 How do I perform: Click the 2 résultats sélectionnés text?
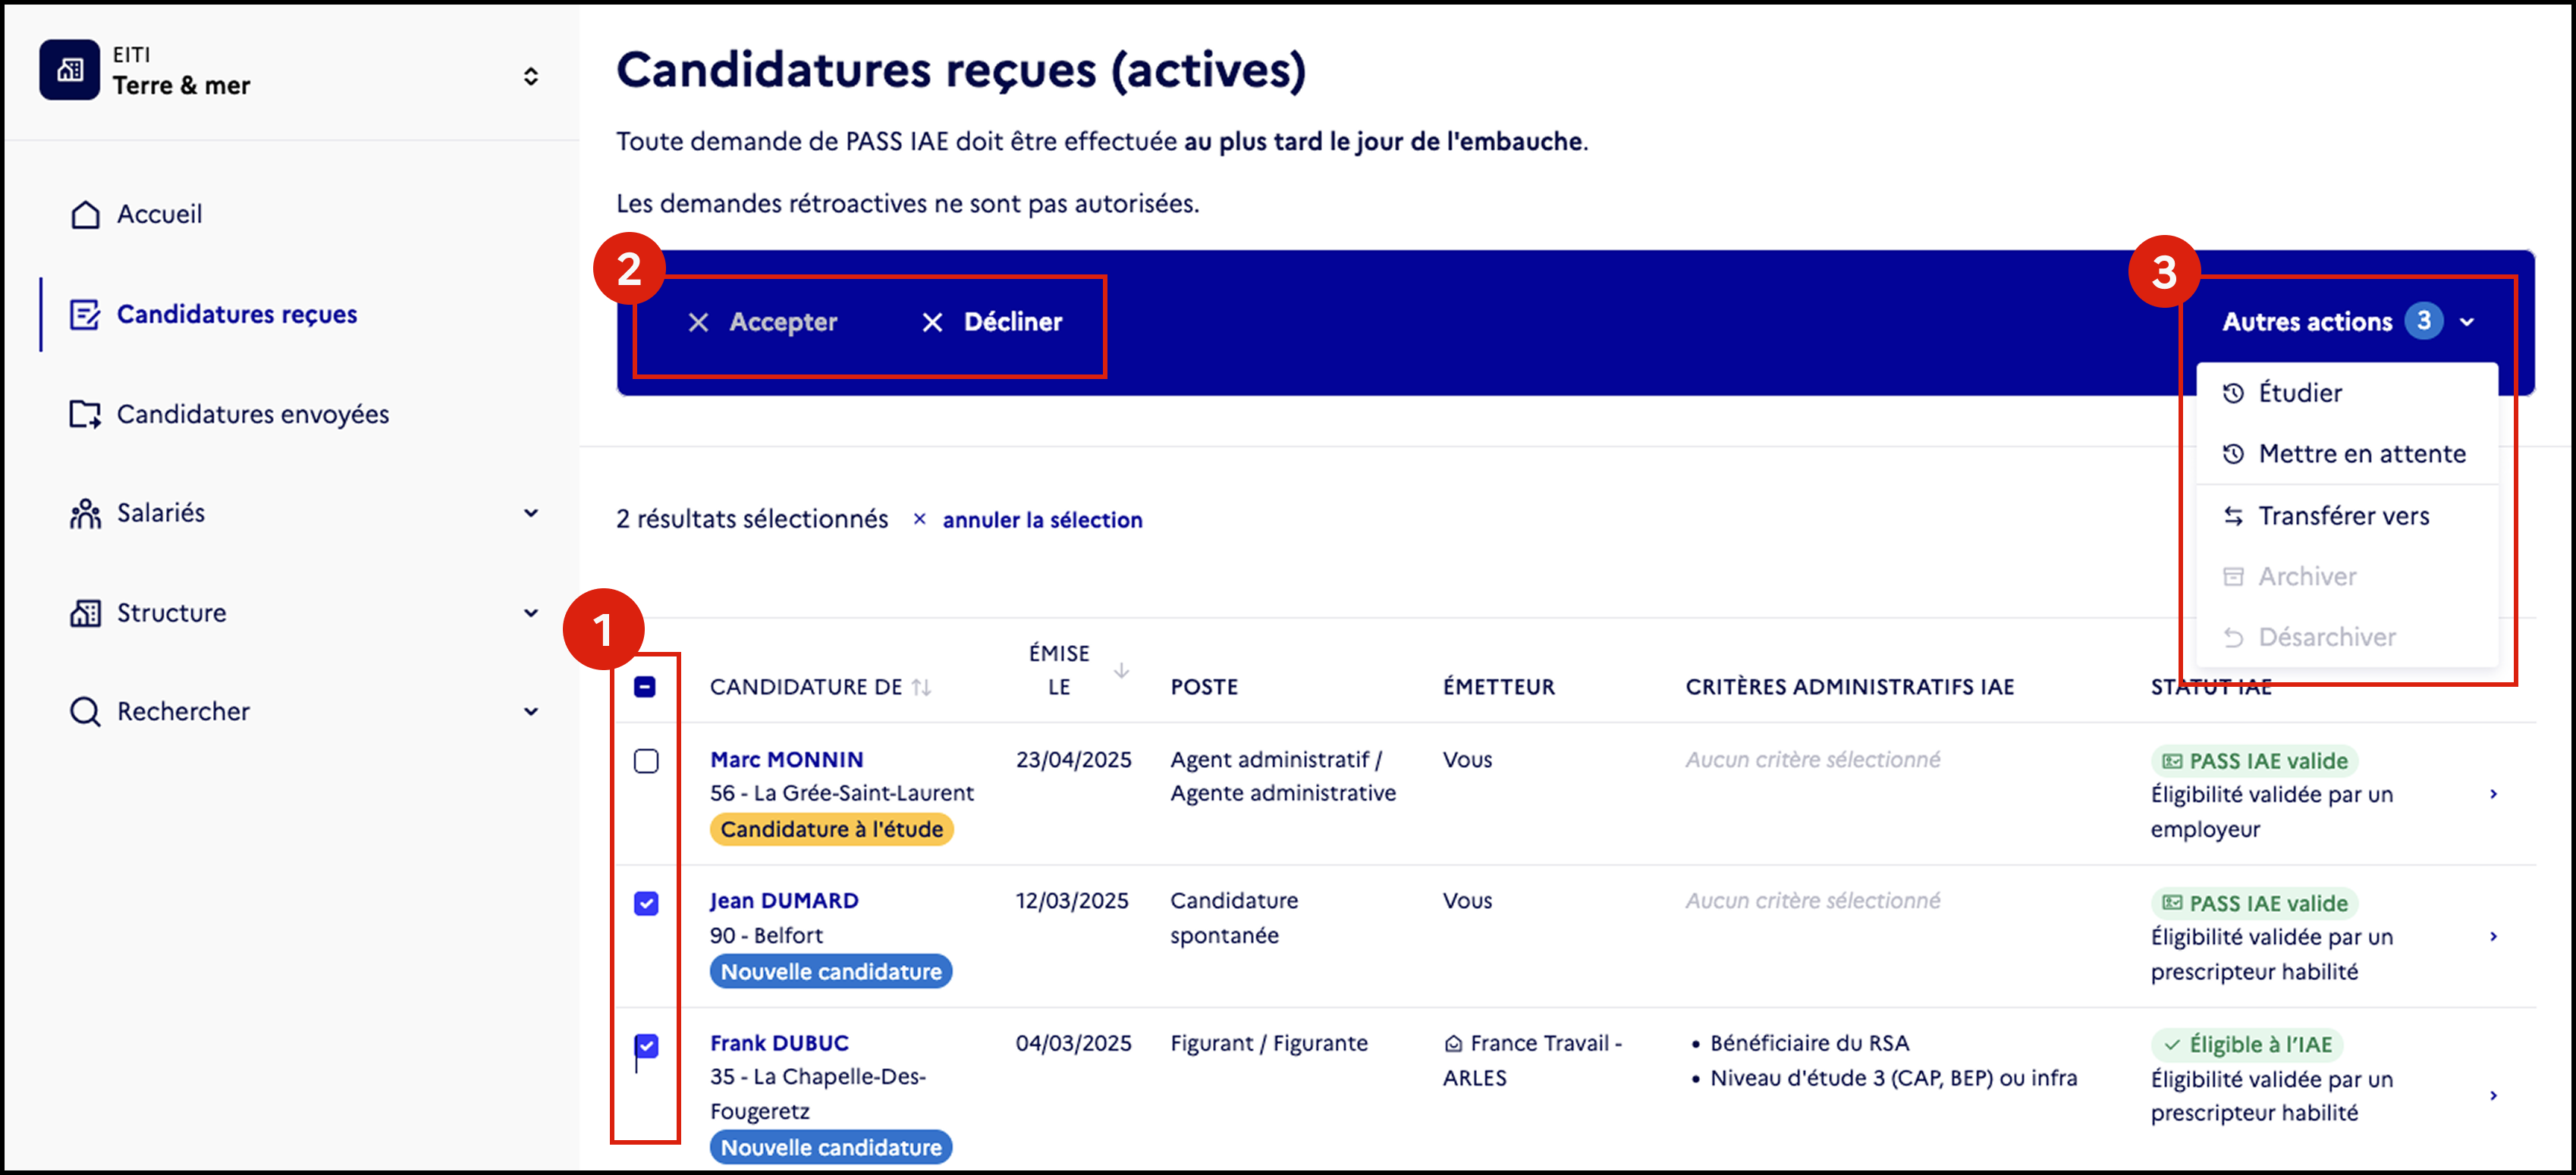pyautogui.click(x=752, y=519)
